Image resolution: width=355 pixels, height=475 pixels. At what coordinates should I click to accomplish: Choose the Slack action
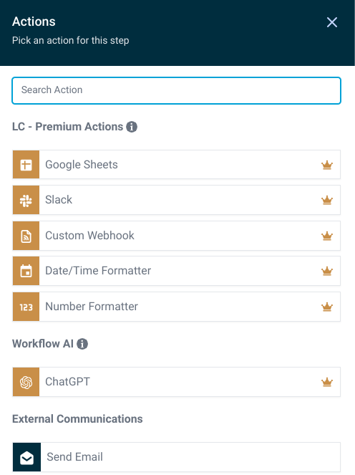point(177,200)
